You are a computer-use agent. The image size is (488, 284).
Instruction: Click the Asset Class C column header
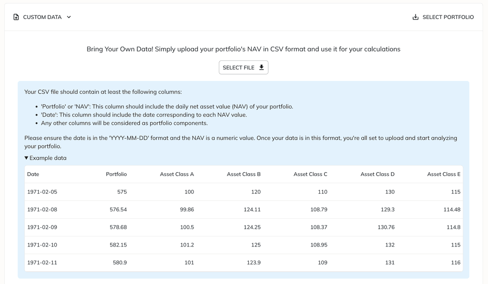pos(310,174)
